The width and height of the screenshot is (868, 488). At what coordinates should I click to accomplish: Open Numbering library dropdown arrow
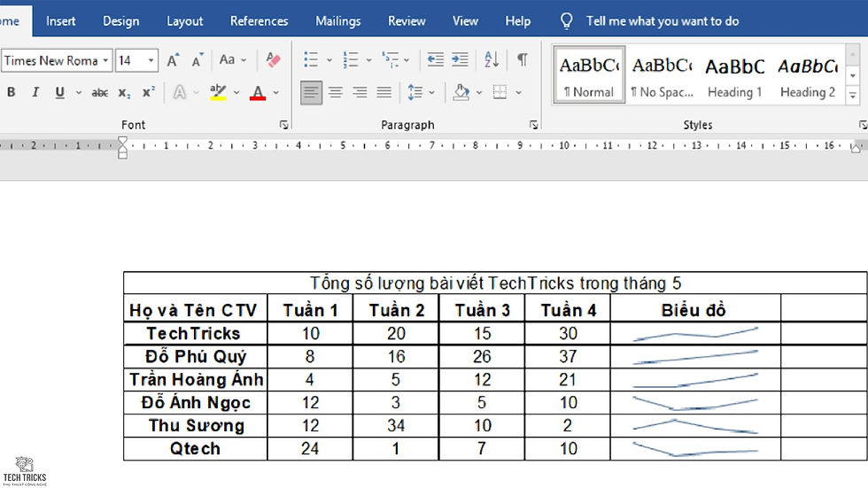tap(368, 59)
